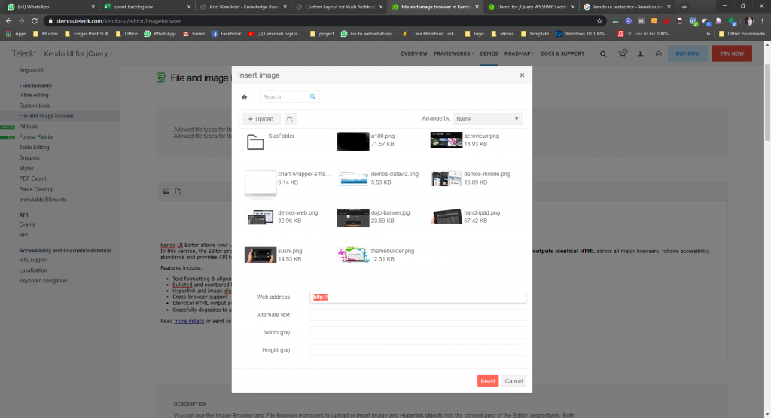Select the dojo-banner.jpg image thumbnail
Image resolution: width=771 pixels, height=418 pixels.
click(x=352, y=217)
